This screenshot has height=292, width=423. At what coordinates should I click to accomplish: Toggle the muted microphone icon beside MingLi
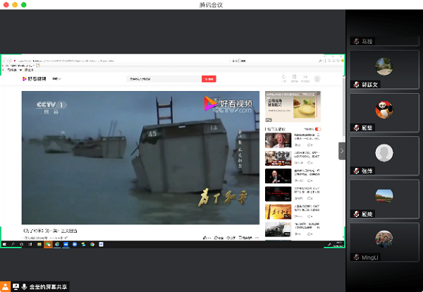click(x=357, y=257)
